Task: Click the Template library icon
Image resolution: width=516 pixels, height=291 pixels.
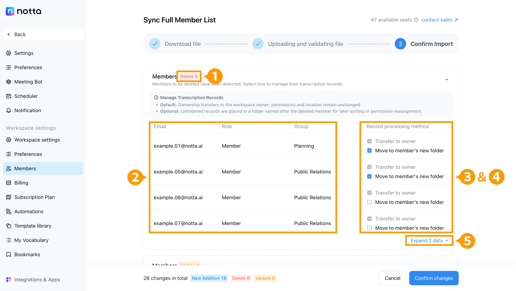Action: (x=9, y=226)
